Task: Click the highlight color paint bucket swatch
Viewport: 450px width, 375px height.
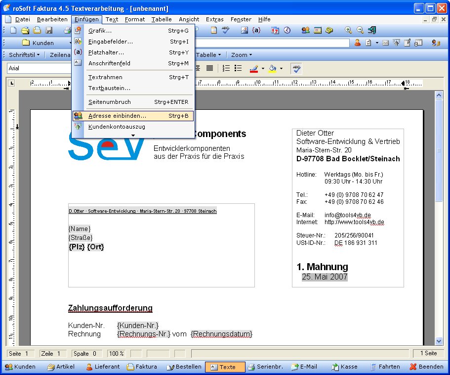Action: pos(272,68)
